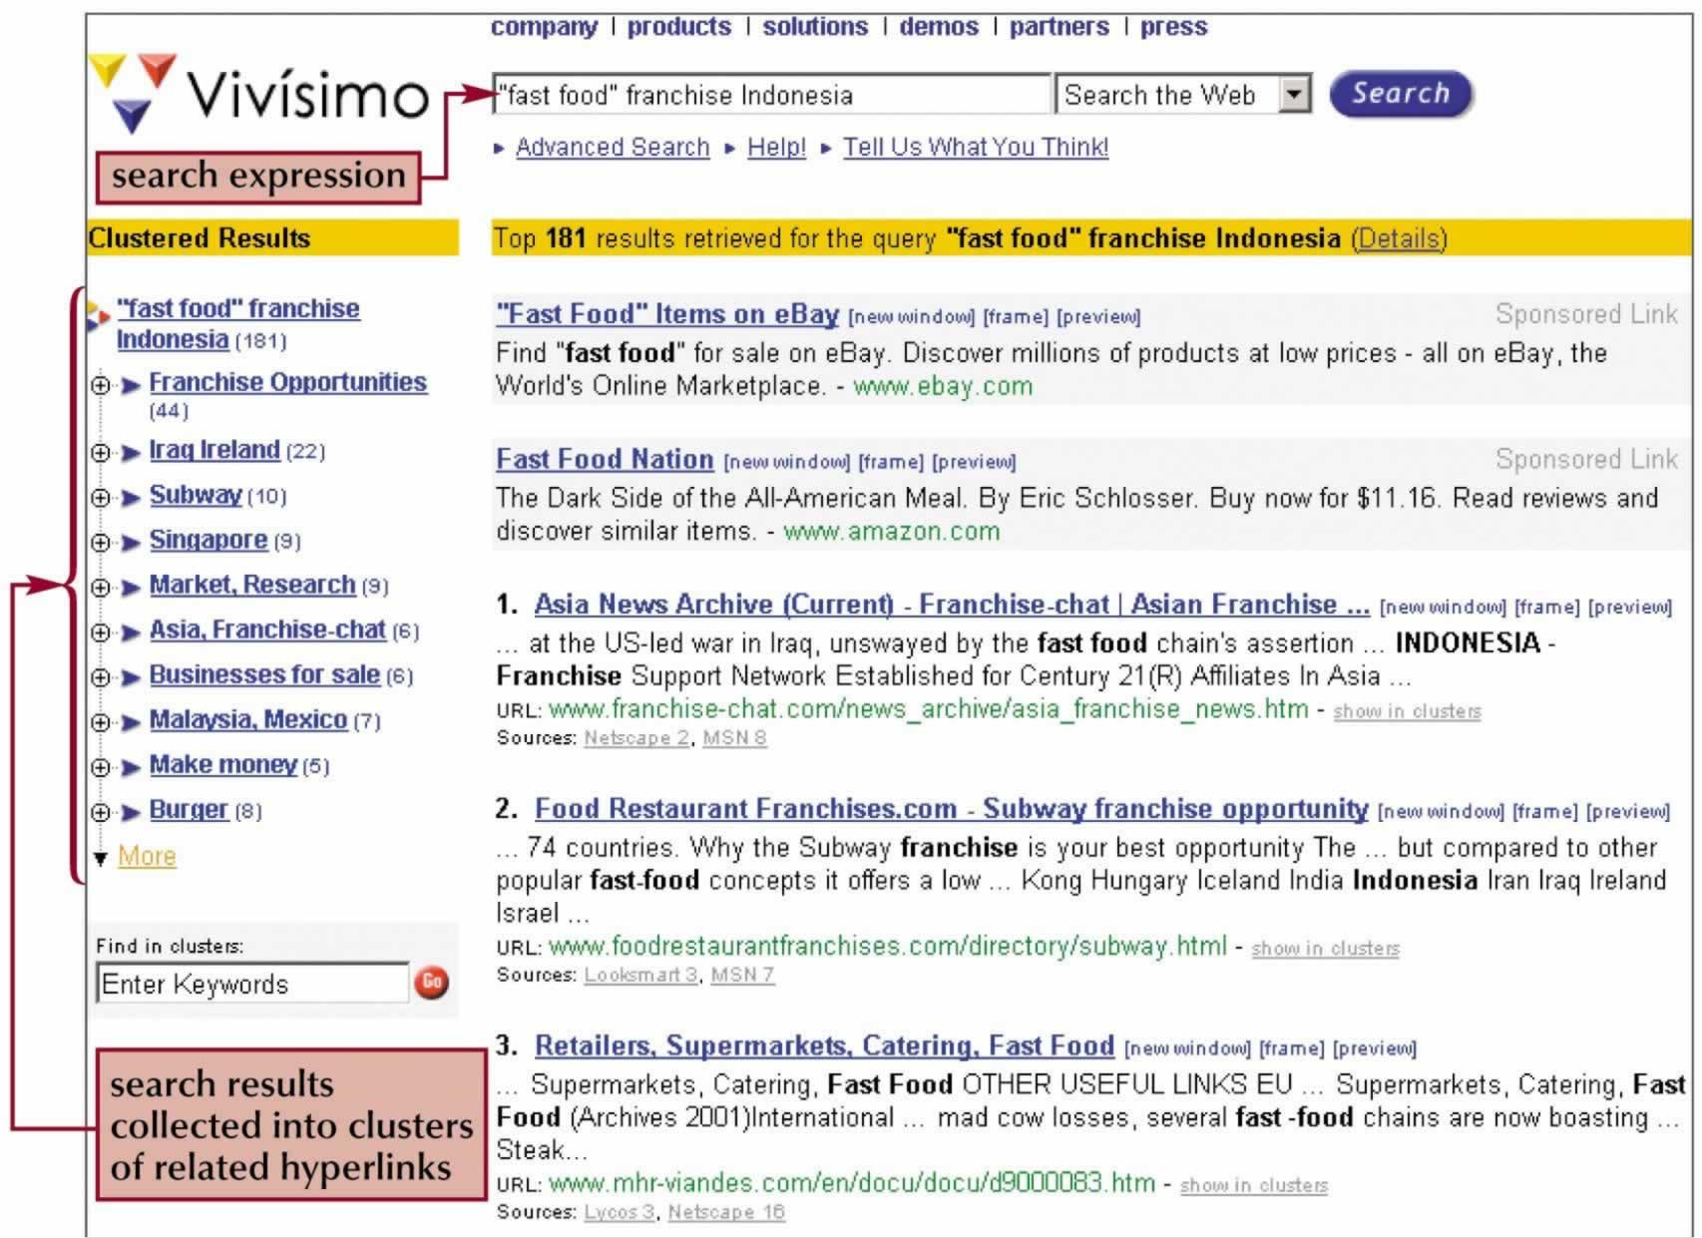The height and width of the screenshot is (1238, 1702).
Task: Expand the Asia, Franchise-chat cluster
Action: click(101, 632)
